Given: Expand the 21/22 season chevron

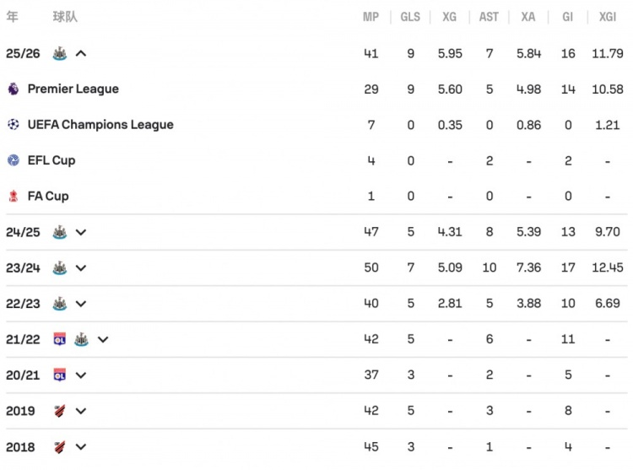Looking at the screenshot, I should (103, 340).
